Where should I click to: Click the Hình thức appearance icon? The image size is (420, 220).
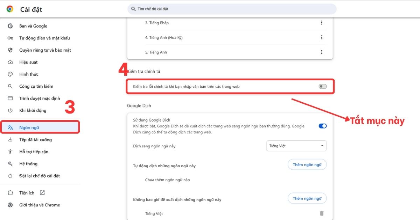pos(10,74)
